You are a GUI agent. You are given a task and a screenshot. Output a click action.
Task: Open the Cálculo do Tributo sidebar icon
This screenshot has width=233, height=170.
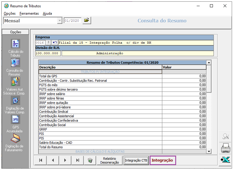15,44
